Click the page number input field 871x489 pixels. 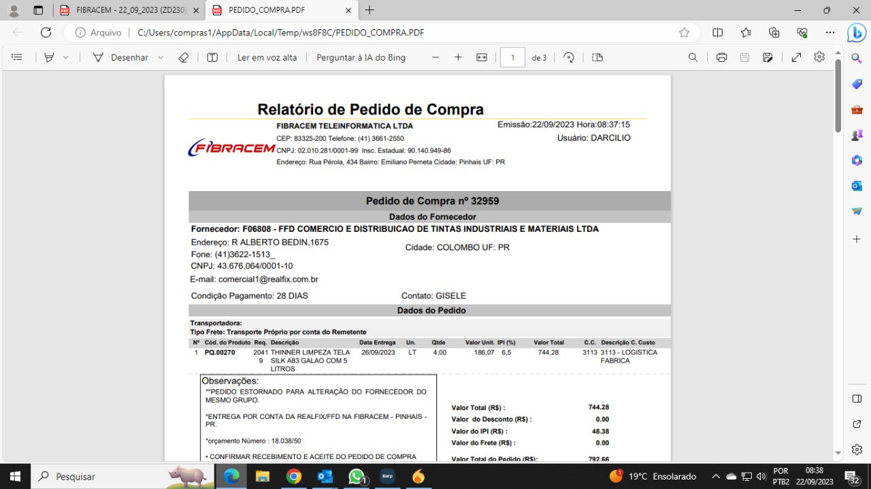coord(512,58)
